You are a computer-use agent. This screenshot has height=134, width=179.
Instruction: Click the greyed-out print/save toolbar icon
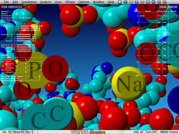pyautogui.click(x=131, y=2)
